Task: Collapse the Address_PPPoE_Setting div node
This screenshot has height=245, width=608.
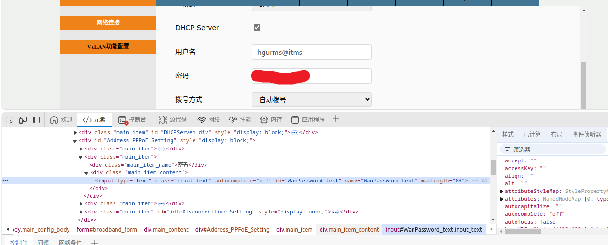Action: [x=75, y=141]
